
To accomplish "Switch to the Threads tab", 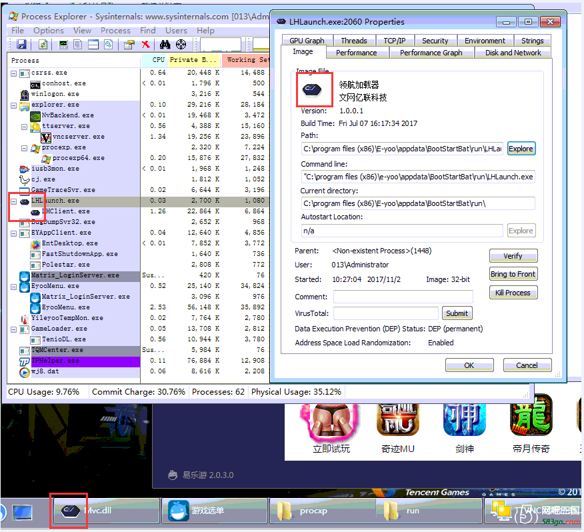I will pos(354,41).
